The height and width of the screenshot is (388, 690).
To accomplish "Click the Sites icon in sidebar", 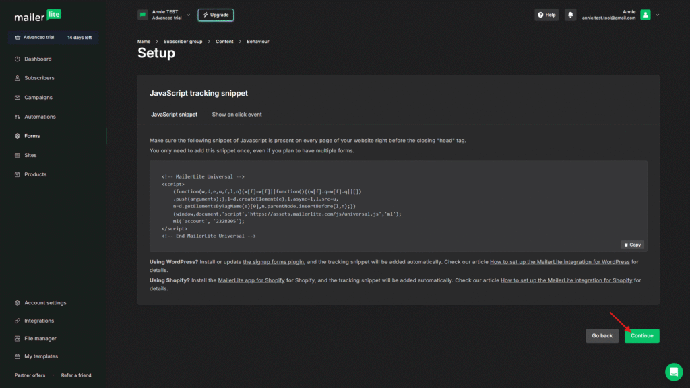I will point(18,156).
